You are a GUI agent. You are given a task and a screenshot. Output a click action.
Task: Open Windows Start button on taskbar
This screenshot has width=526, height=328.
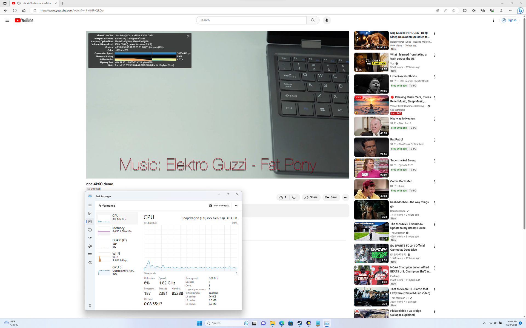click(x=199, y=323)
